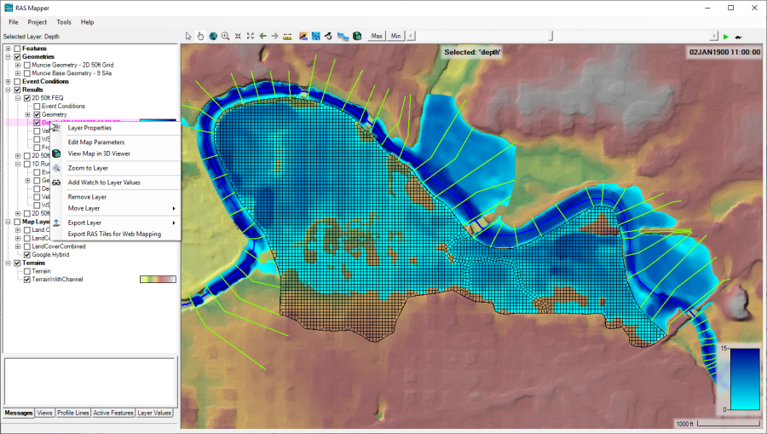
Task: Click the black arrow velocity icon
Action: tap(328, 36)
